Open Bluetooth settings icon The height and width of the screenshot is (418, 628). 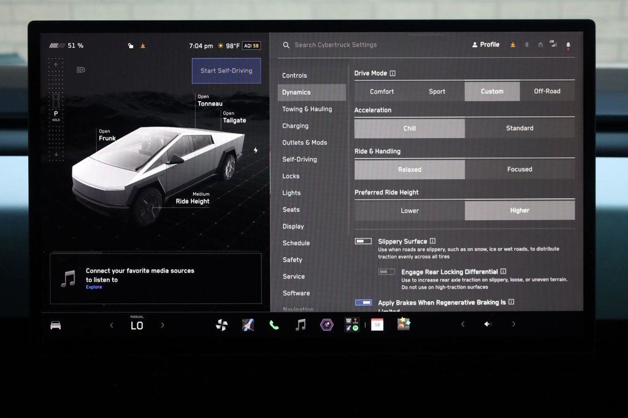point(527,45)
